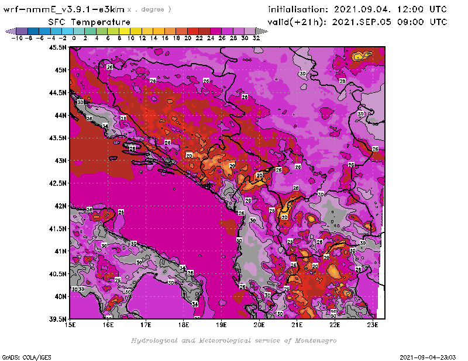This screenshot has width=468, height=361.
Task: Select the magenta 24 to 26 legend swatch
Action: [215, 31]
